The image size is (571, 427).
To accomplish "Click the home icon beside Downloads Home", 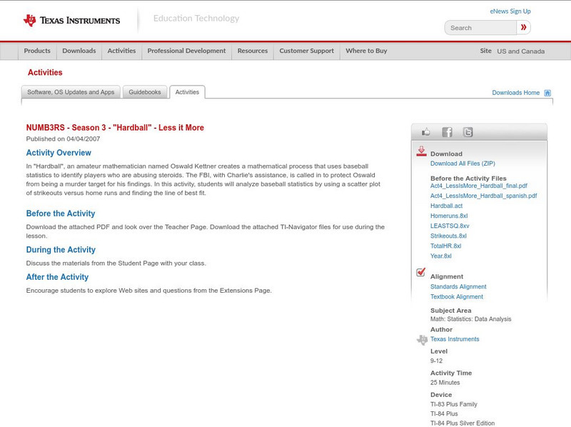I will [547, 93].
